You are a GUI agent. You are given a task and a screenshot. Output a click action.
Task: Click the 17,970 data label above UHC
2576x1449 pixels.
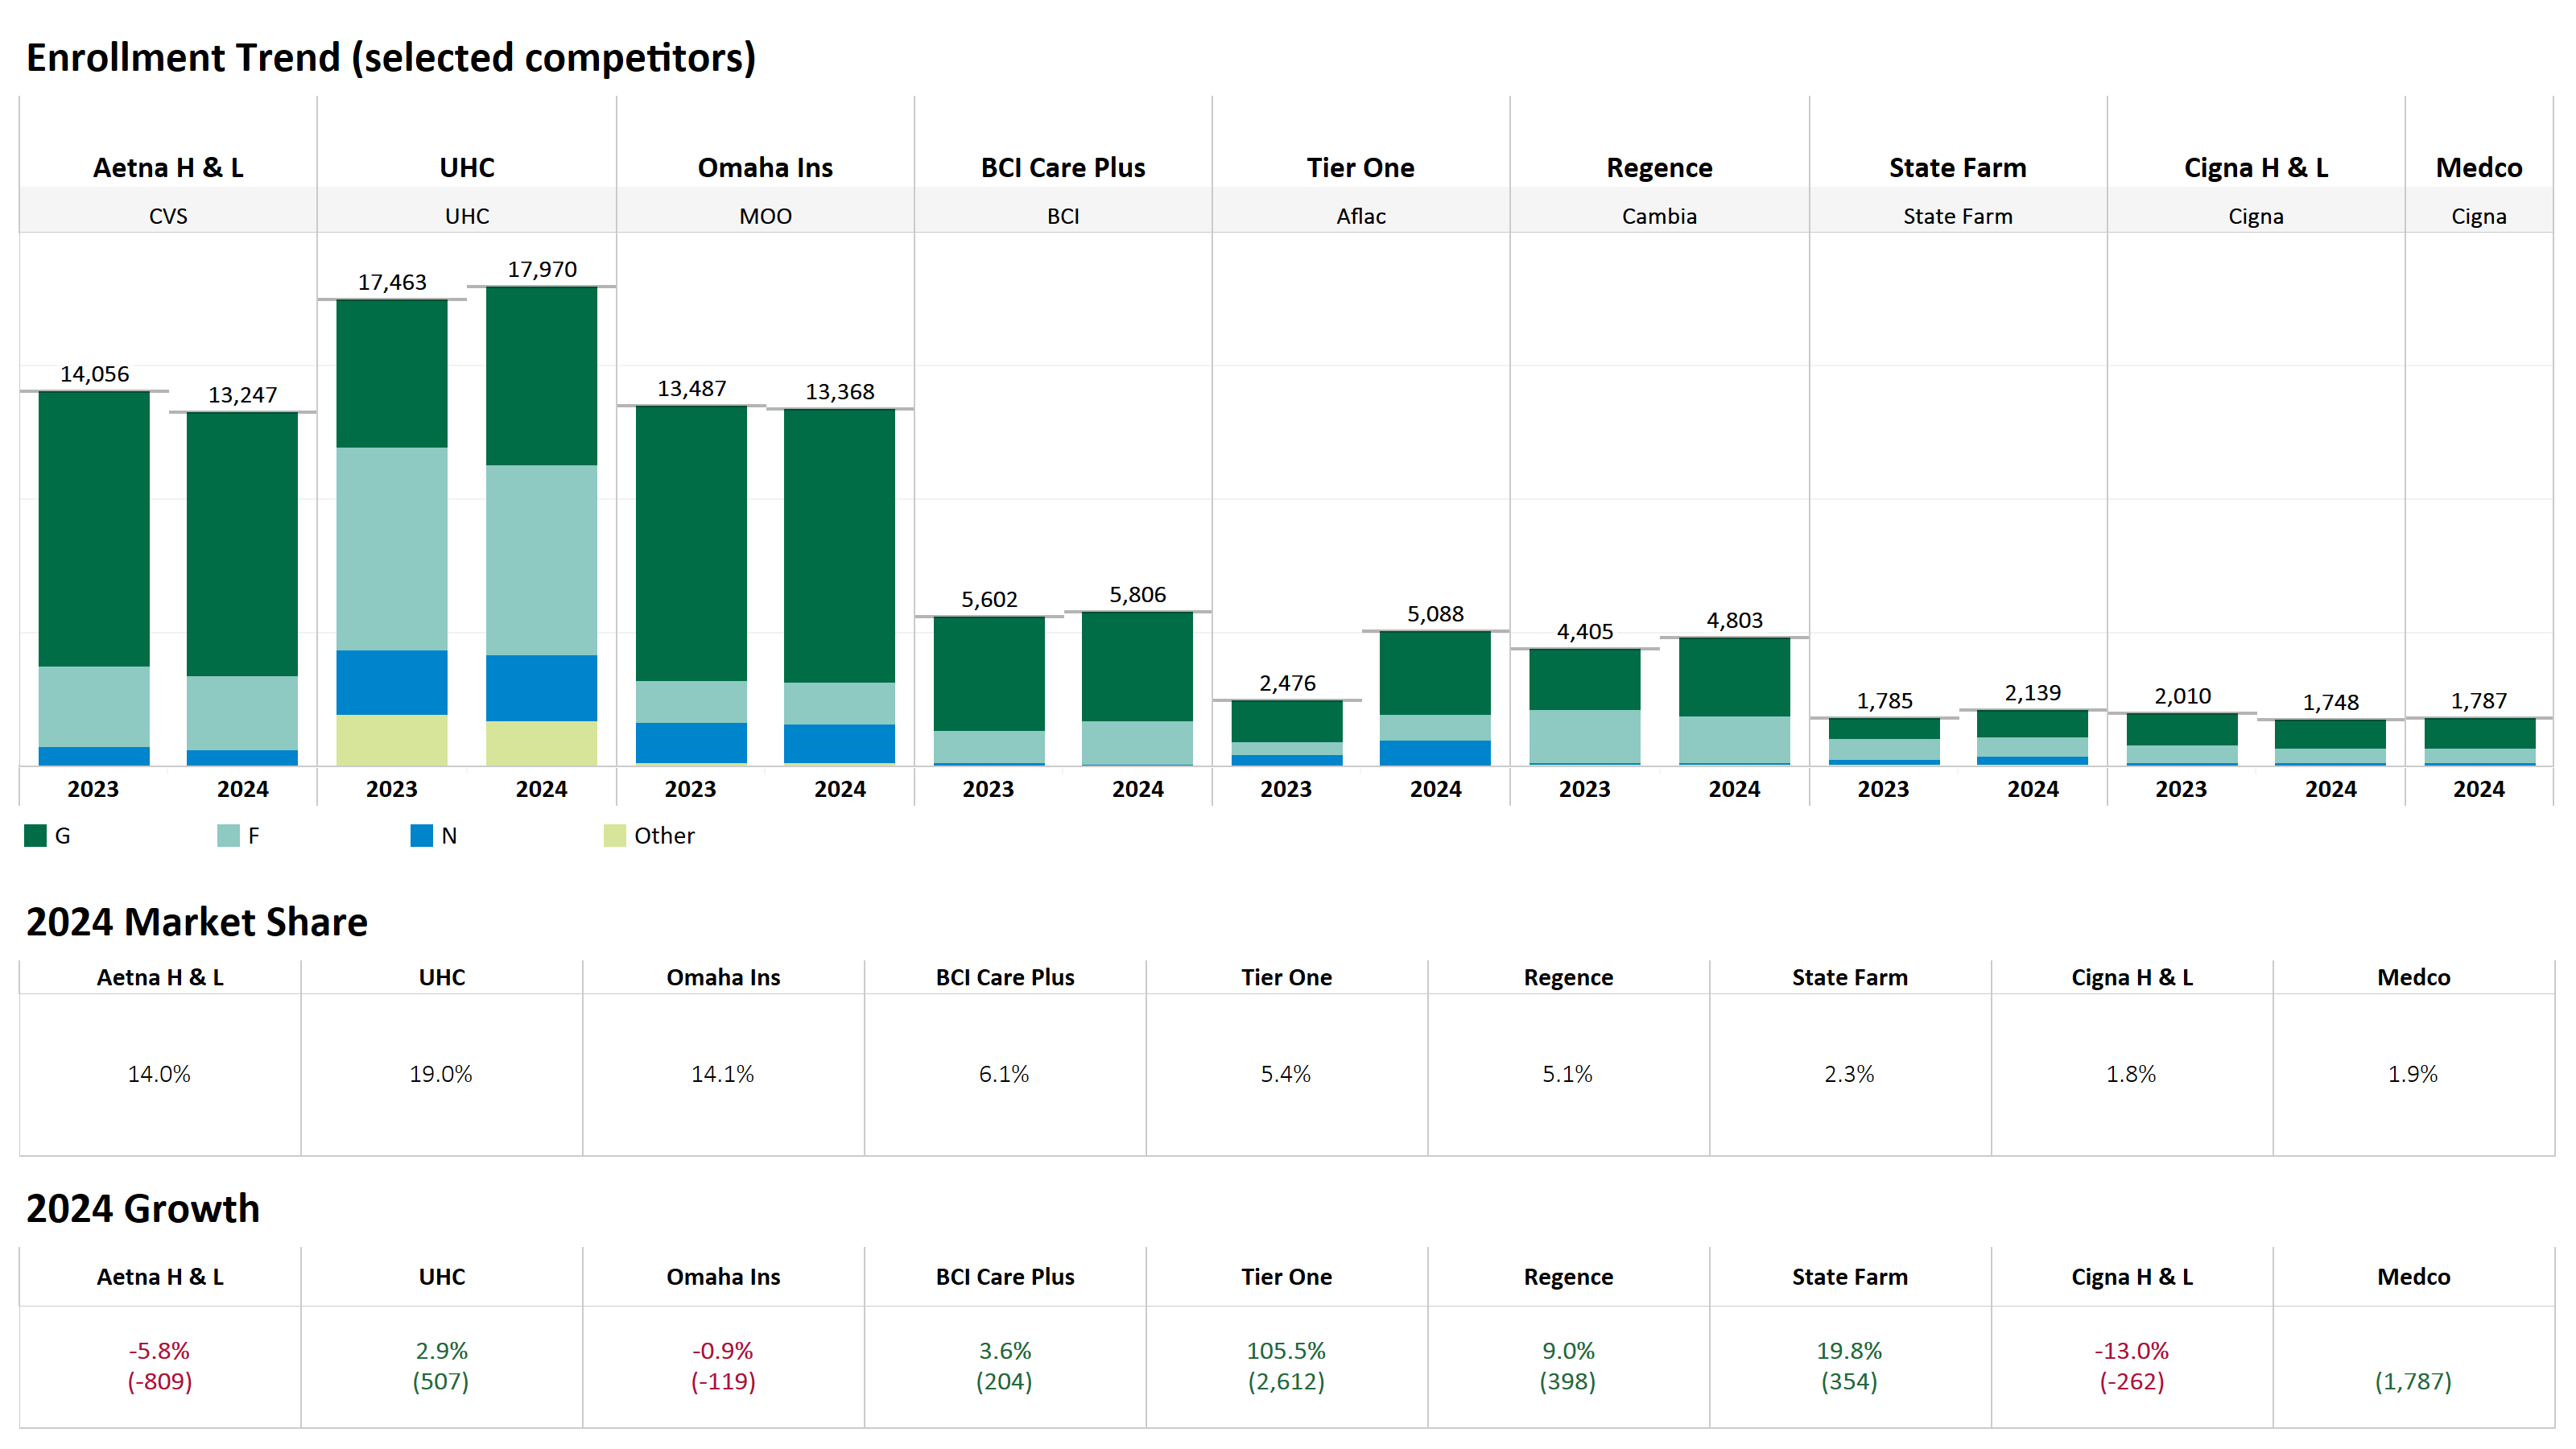pyautogui.click(x=541, y=268)
